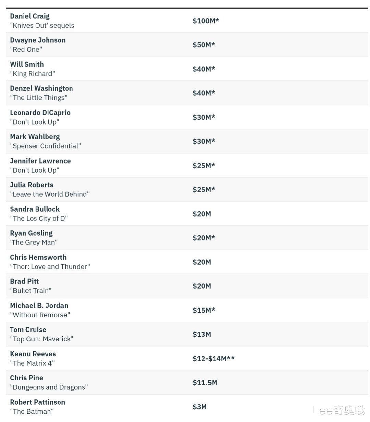Viewport: 370px width, 422px height.
Task: Click "Leave the World Behind" title
Action: click(x=50, y=194)
